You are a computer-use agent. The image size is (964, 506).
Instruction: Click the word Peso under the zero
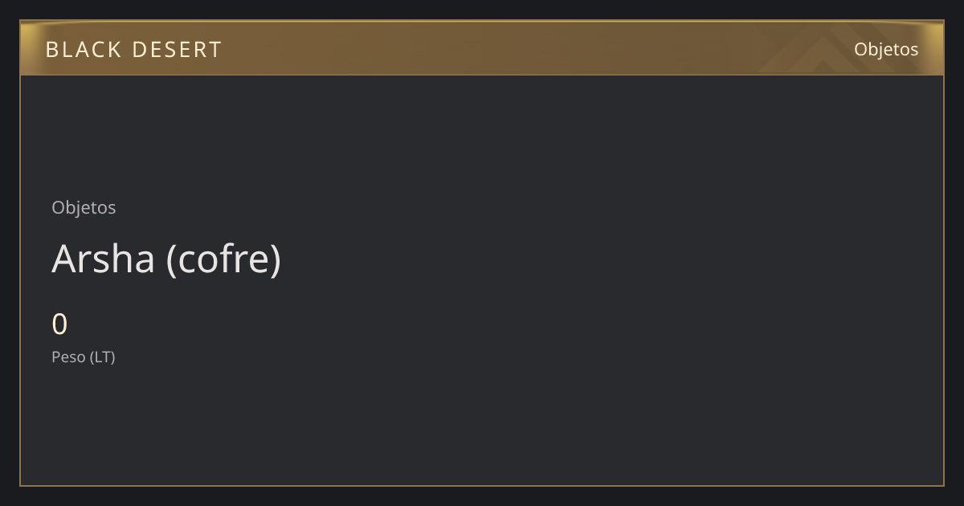68,357
